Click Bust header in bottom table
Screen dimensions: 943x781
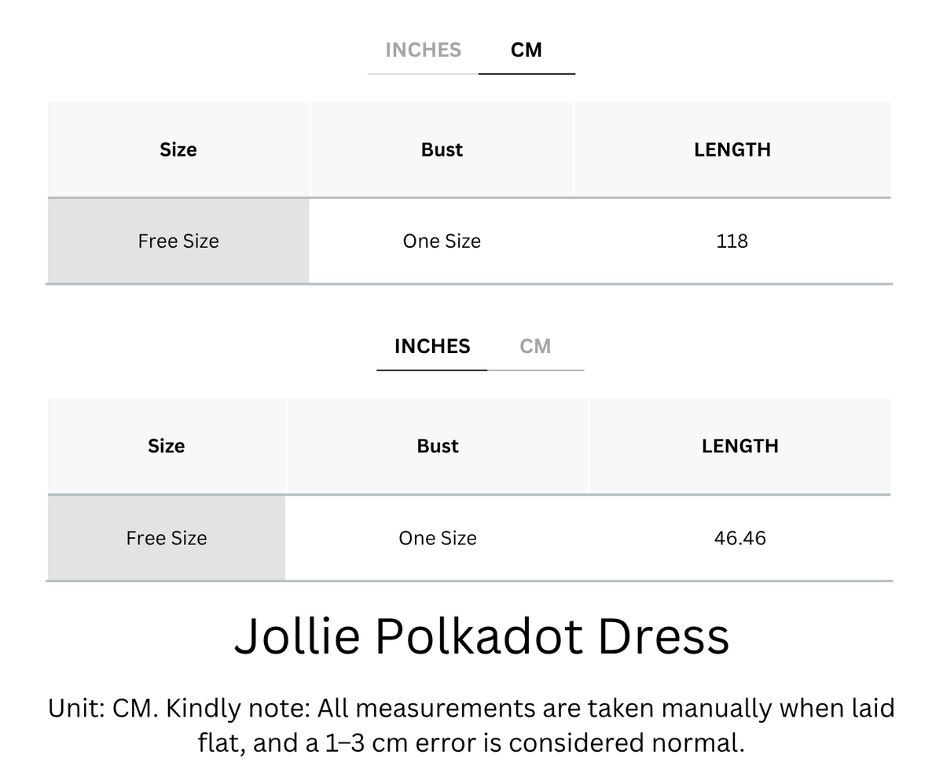[438, 446]
